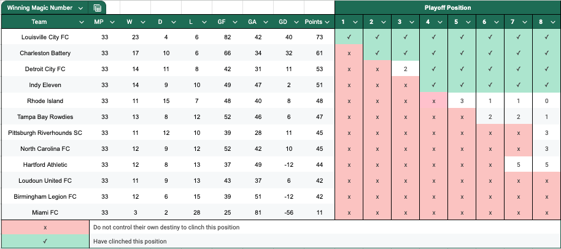
Task: Click the green checkmark legend swatch
Action: [x=45, y=242]
